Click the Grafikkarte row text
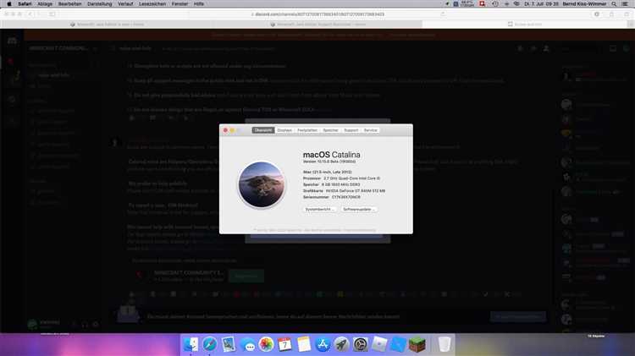Image resolution: width=635 pixels, height=356 pixels. point(344,190)
